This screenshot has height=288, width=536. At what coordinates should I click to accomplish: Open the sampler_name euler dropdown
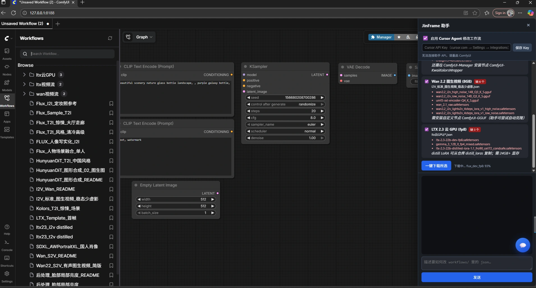coord(285,125)
